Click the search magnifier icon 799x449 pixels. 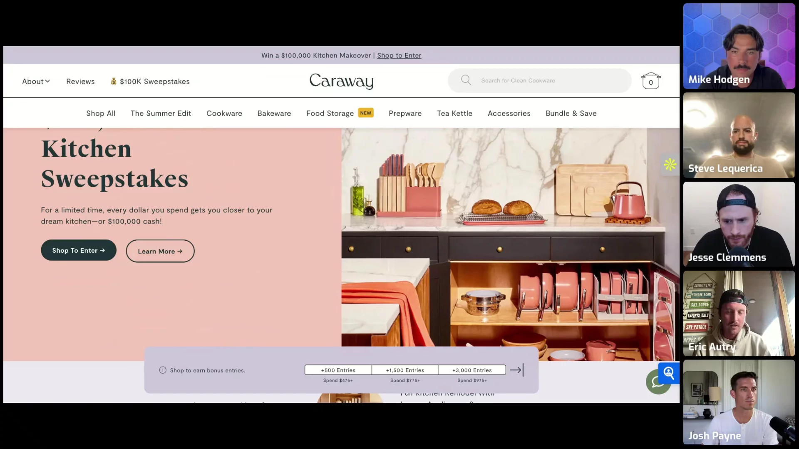(466, 80)
